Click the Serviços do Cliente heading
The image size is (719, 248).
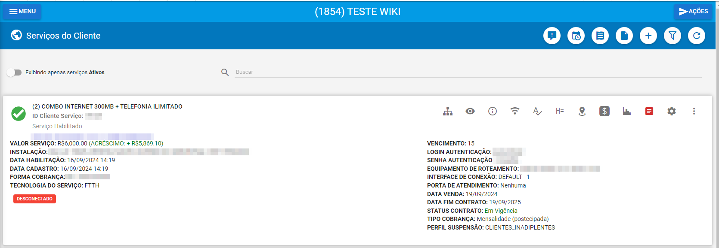coord(63,36)
